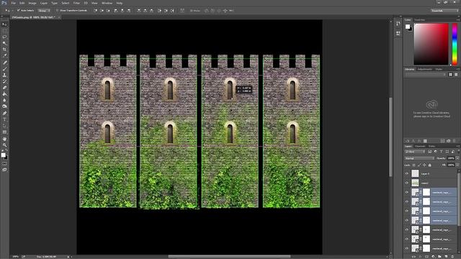Select the Eyedropper tool
Screen dimensions: 461x259
[x=4, y=56]
